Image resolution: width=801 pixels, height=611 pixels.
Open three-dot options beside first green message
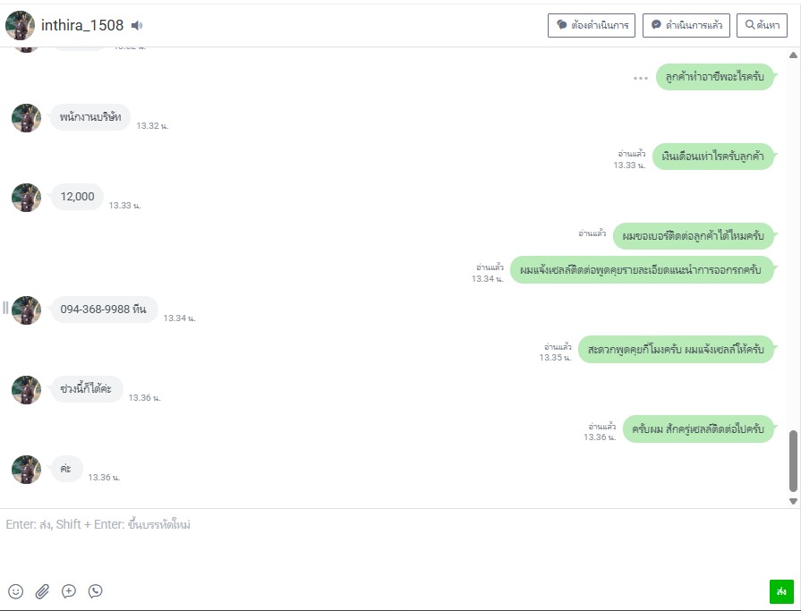point(641,78)
